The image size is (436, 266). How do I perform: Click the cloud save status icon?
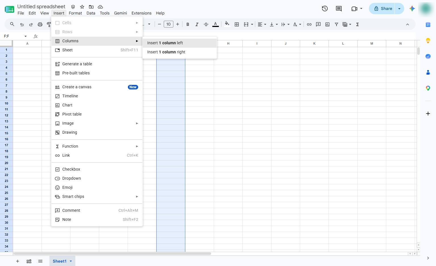100,7
